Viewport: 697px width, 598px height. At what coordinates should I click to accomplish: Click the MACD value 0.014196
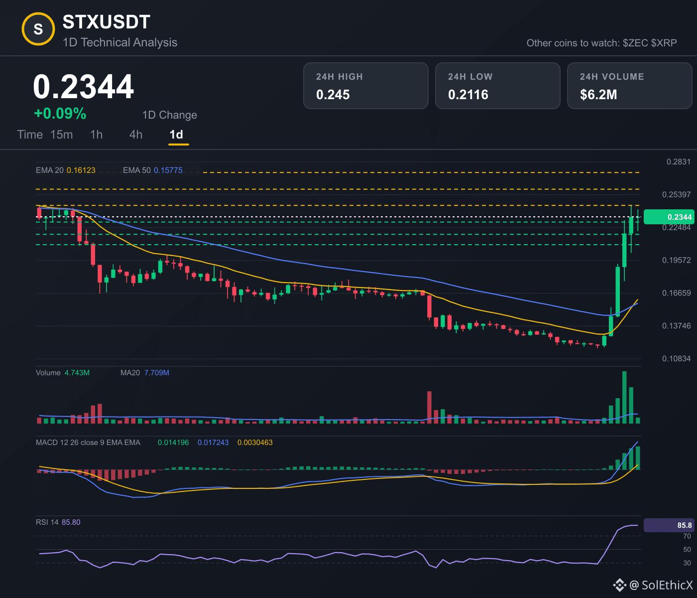173,443
